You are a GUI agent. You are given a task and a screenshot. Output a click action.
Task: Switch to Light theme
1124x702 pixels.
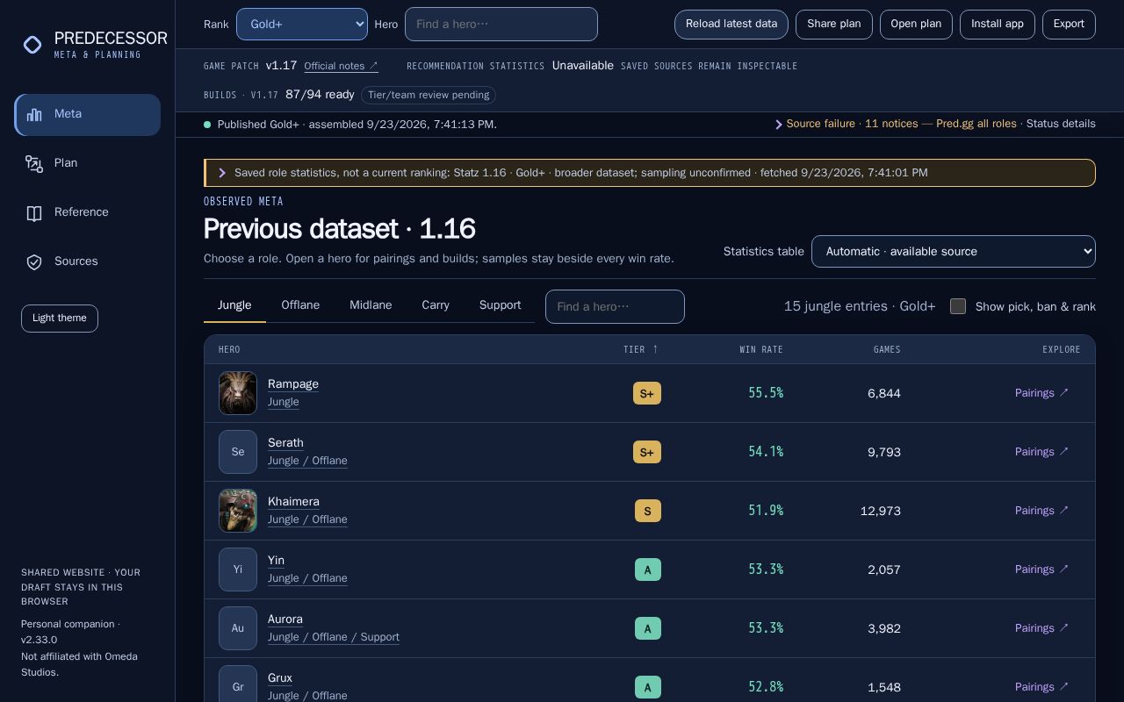click(60, 319)
